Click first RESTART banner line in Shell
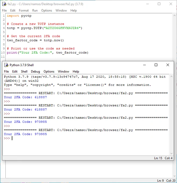177x183 pixels. (x=86, y=93)
